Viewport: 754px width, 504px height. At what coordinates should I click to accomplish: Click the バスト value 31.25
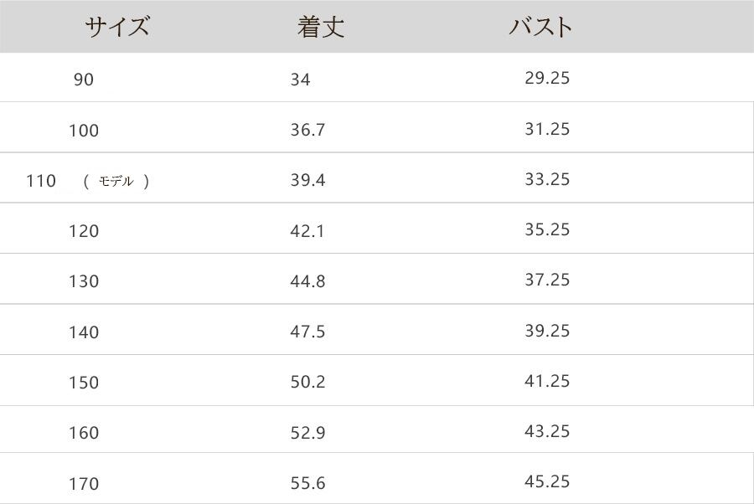tap(547, 129)
